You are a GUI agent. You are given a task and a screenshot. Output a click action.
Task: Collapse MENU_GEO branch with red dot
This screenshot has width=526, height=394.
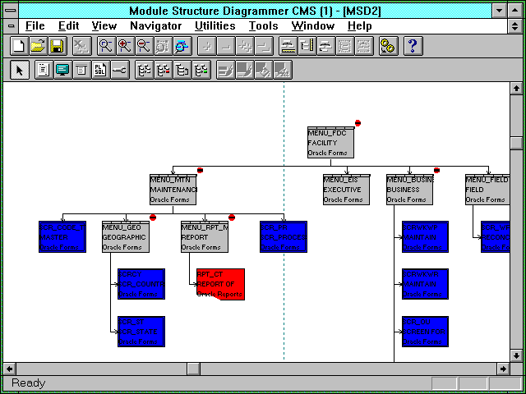[x=153, y=218]
